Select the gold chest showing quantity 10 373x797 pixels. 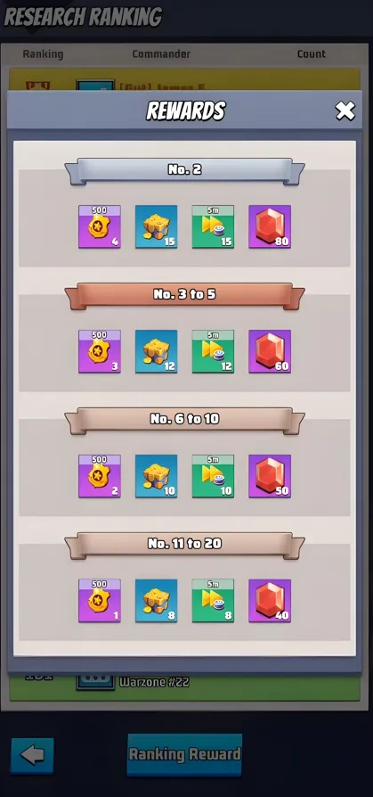157,476
